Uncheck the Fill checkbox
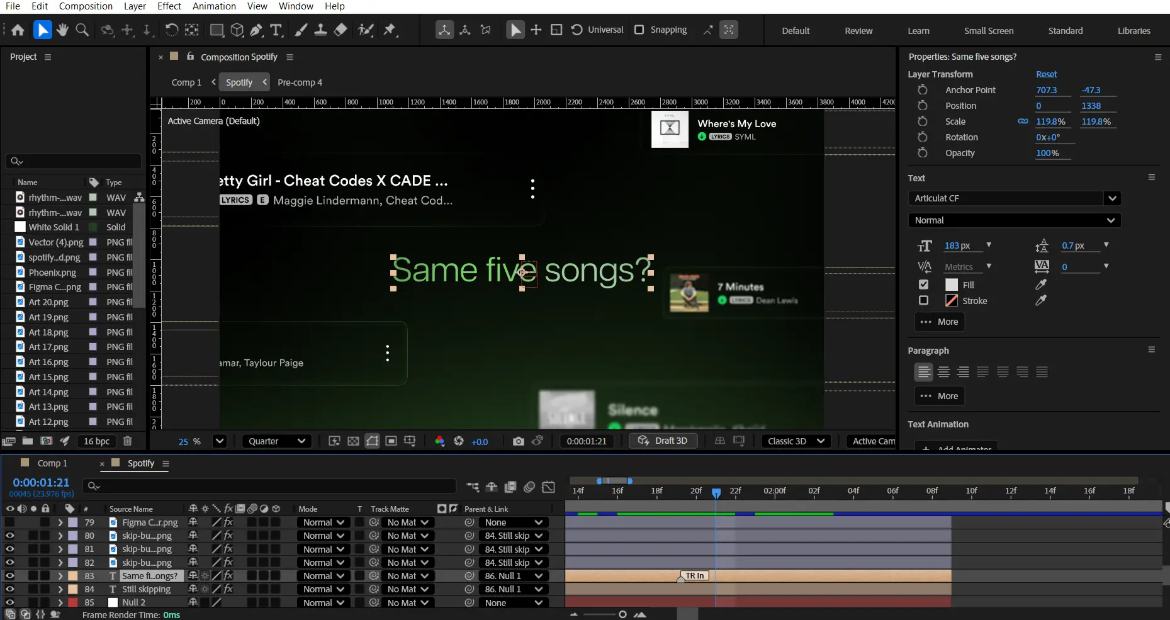The height and width of the screenshot is (620, 1170). click(x=923, y=285)
